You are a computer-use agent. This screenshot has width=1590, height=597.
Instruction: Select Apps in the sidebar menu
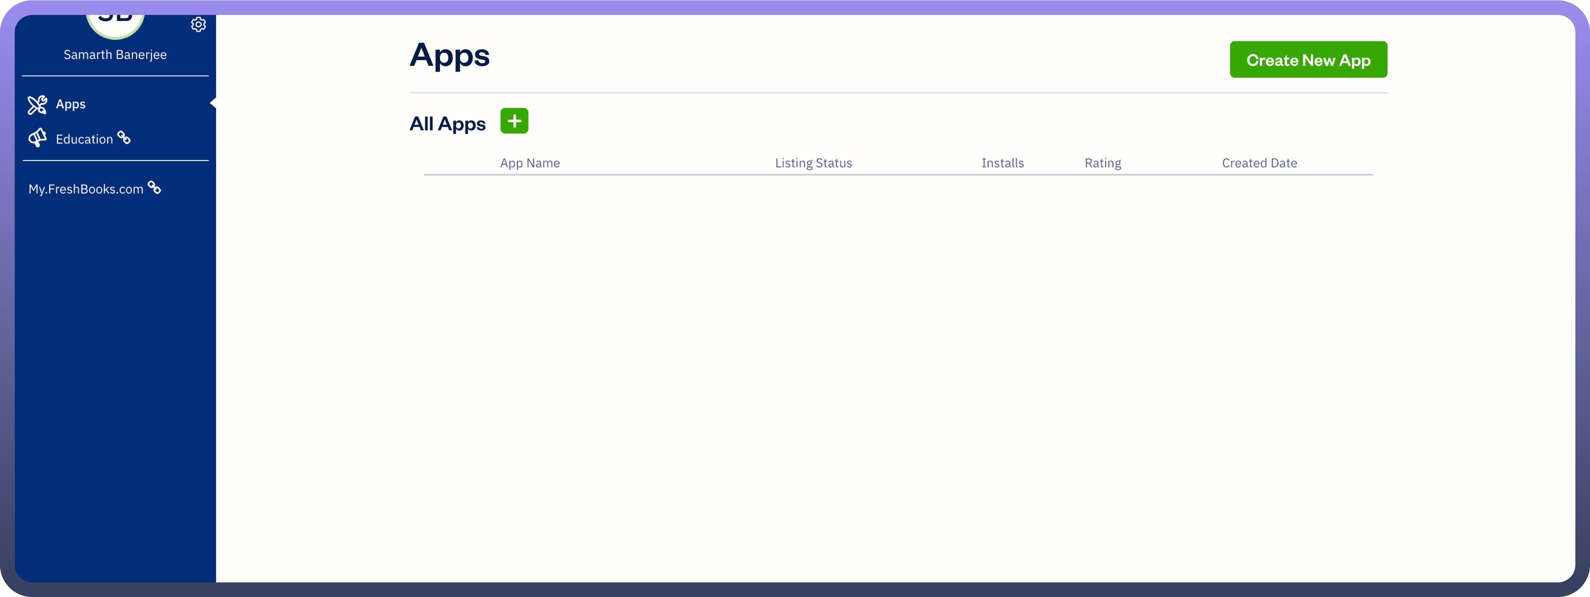click(71, 104)
